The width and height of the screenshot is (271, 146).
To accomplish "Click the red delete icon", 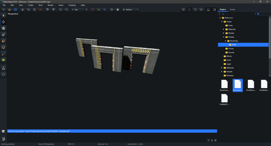I will (x=40, y=9).
